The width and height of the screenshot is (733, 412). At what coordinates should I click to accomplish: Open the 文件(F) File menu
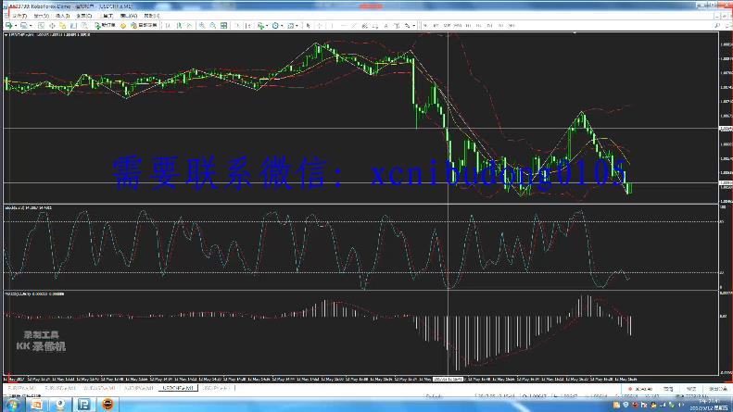(19, 16)
